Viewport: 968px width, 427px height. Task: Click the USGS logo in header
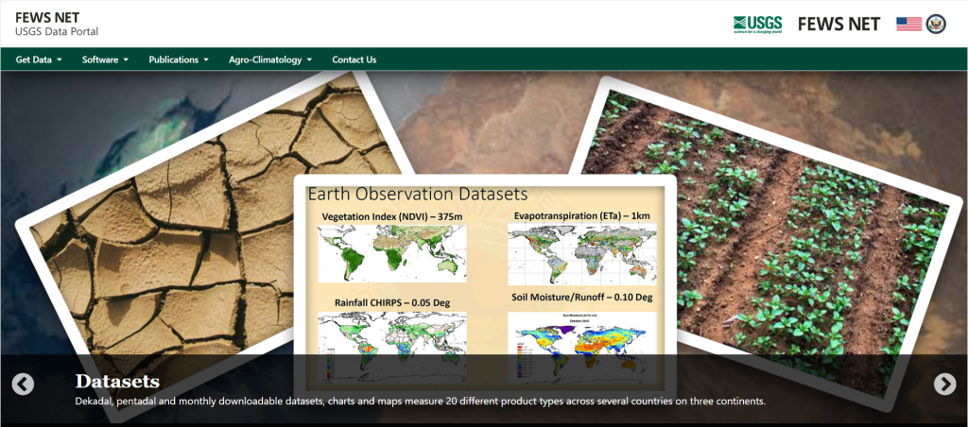point(757,24)
